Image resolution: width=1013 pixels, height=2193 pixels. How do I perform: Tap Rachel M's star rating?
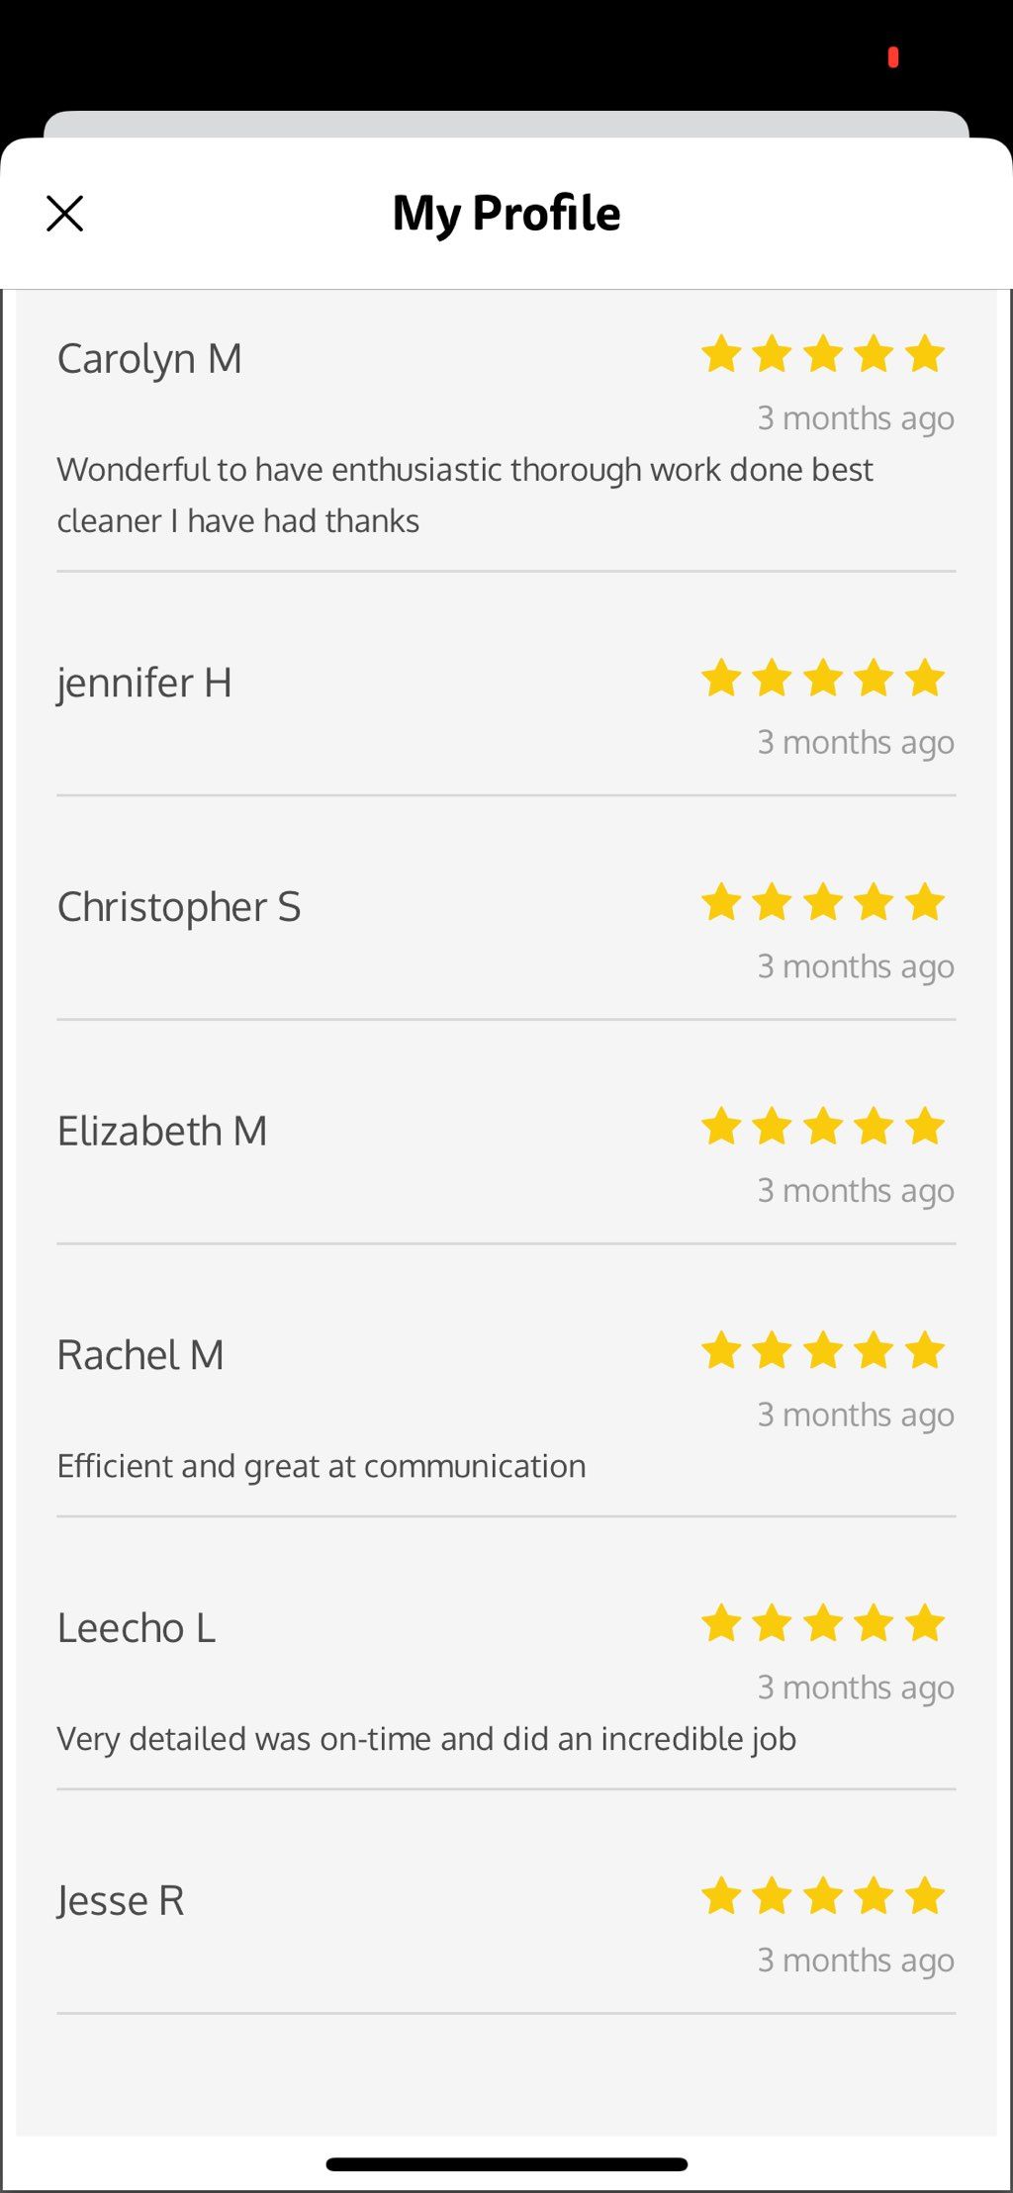pos(823,1350)
